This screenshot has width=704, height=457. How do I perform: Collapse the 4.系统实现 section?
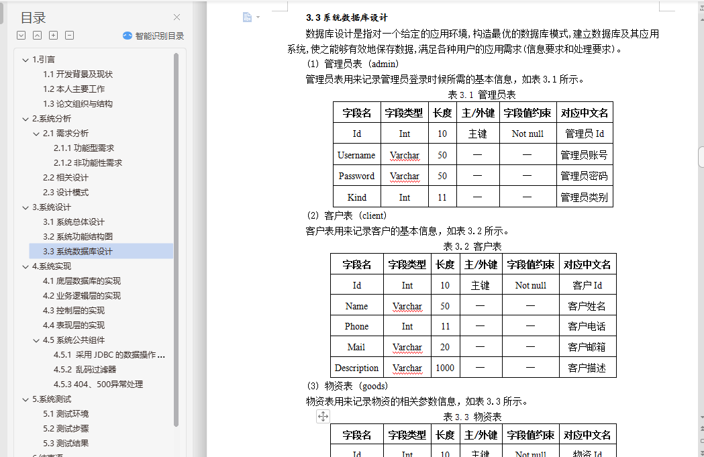[26, 266]
